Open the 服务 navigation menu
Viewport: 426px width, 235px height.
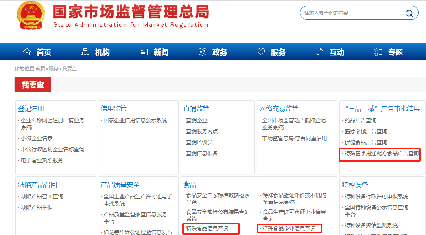[x=278, y=52]
